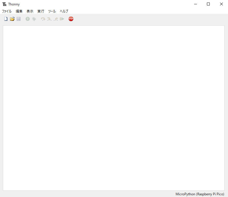Open a file with the folder icon
The width and height of the screenshot is (228, 197).
point(12,19)
